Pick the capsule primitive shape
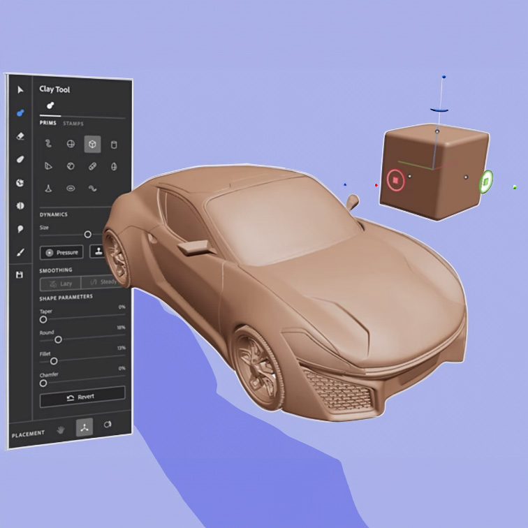This screenshot has height=528, width=528. point(92,166)
